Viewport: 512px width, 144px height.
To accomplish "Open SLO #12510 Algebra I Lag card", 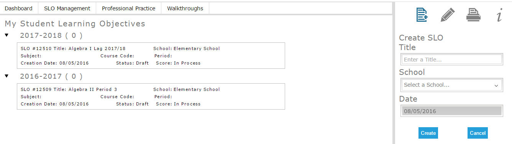I will pos(151,56).
